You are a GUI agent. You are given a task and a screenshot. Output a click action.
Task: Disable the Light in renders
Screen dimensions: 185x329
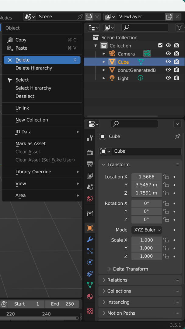coord(176,78)
